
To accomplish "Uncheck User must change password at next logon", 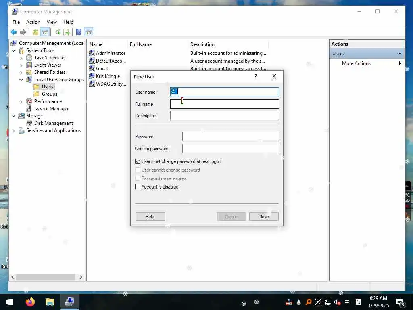I will click(138, 161).
